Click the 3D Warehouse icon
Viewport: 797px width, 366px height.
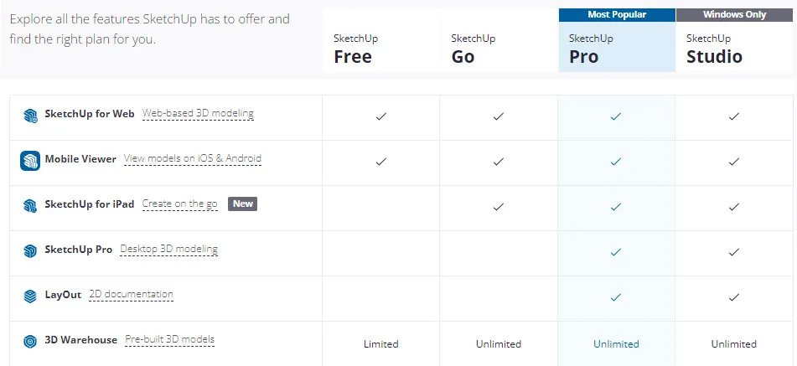(30, 342)
